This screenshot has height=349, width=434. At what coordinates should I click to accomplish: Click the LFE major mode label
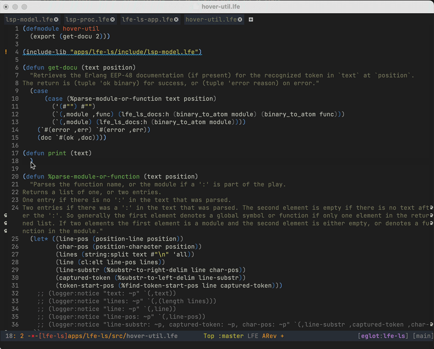tap(253, 336)
